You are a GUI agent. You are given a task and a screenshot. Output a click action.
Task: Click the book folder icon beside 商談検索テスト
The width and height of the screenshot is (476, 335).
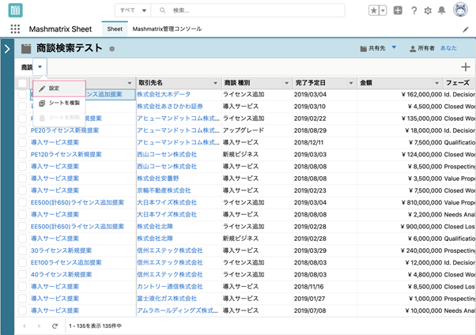click(x=26, y=48)
